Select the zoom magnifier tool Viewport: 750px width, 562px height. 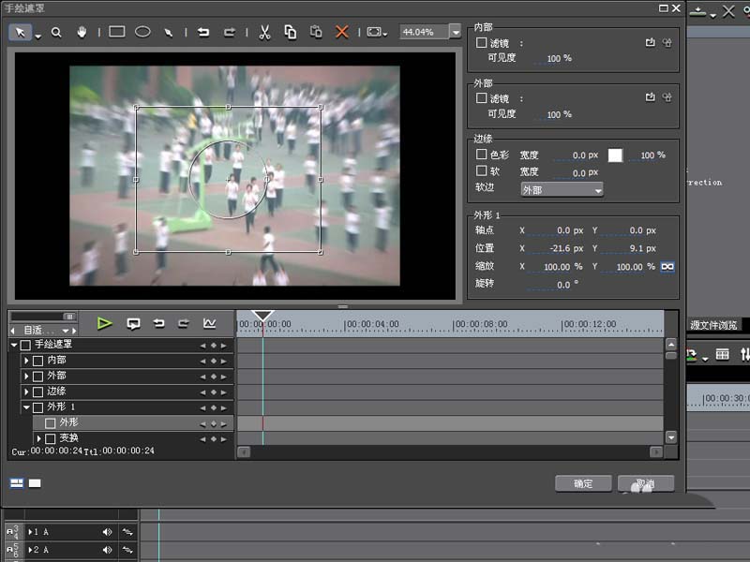pos(56,32)
